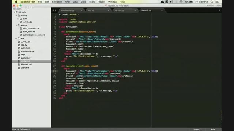234x131 pixels.
Task: Open authhandler.py in the sidebar
Action: coord(28,51)
